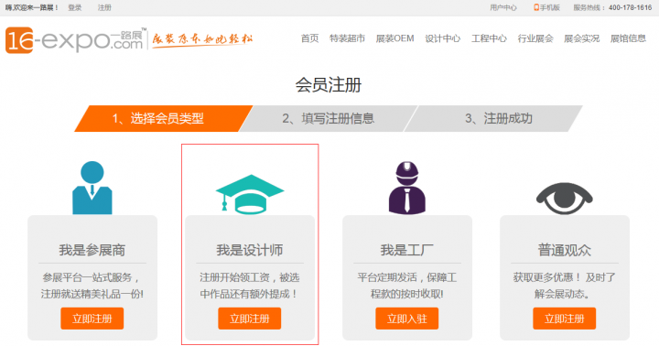Open 工程中心 navigation item
This screenshot has height=346, width=659.
tap(489, 38)
